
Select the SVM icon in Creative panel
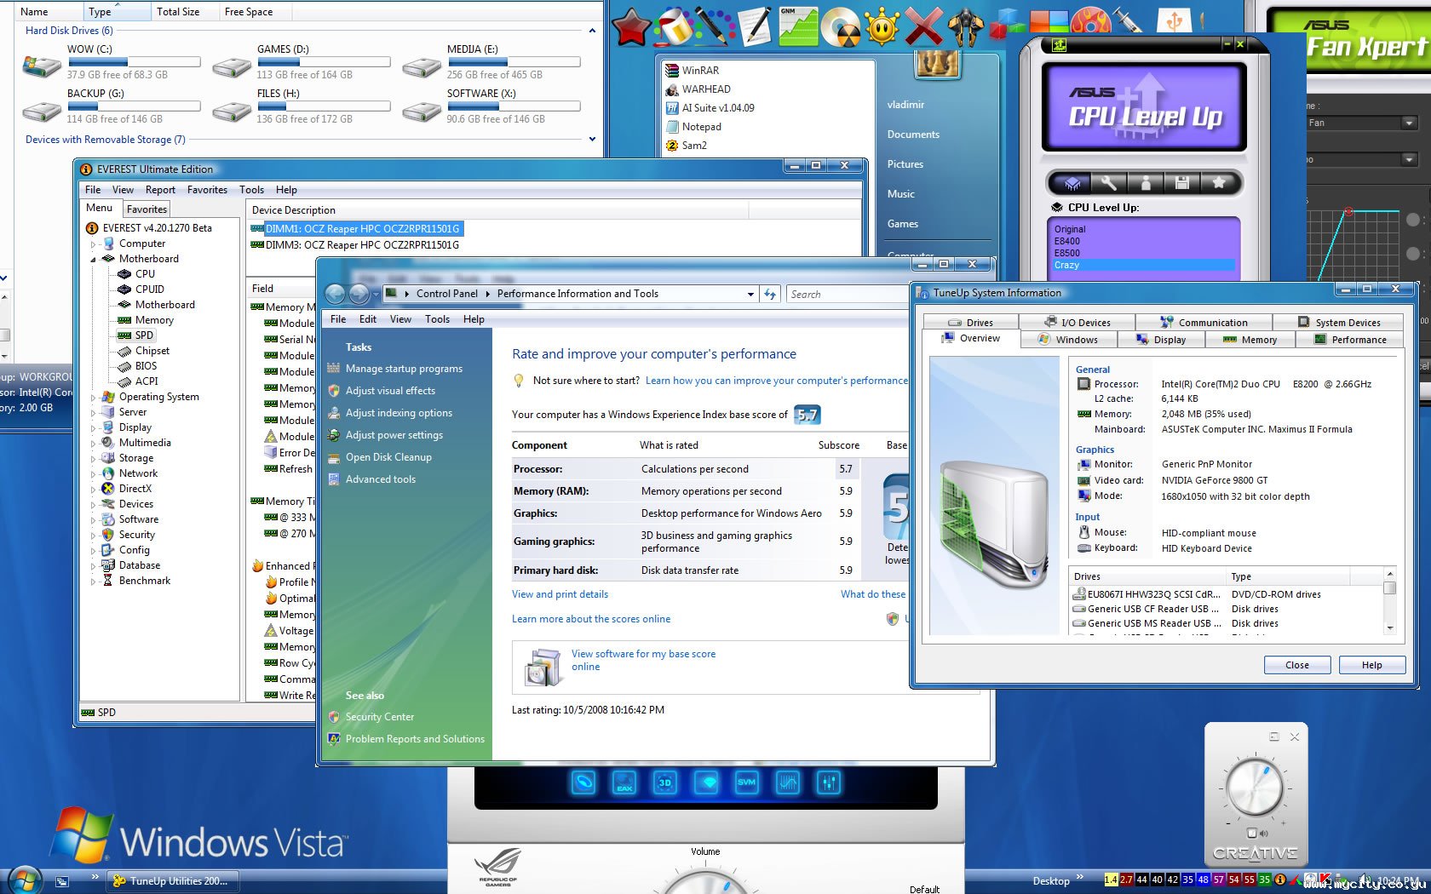click(746, 782)
